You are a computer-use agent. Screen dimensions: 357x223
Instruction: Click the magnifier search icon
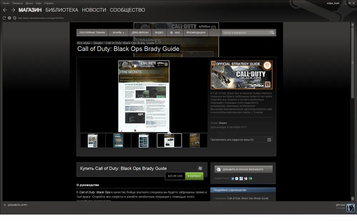tap(272, 32)
